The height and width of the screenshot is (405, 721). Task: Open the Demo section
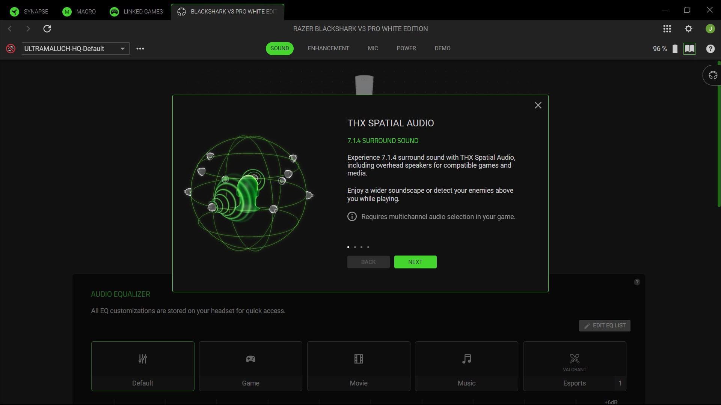[x=442, y=48]
